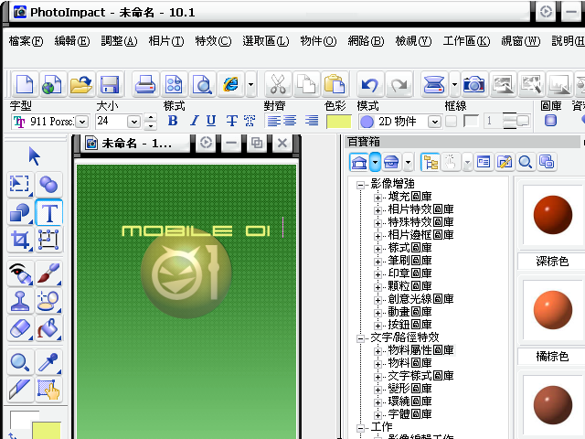
Task: Click the Undo arrow icon
Action: 369,84
